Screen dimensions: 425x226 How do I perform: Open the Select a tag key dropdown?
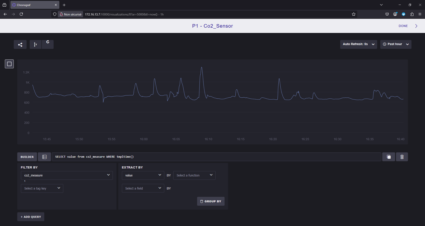[x=42, y=188]
